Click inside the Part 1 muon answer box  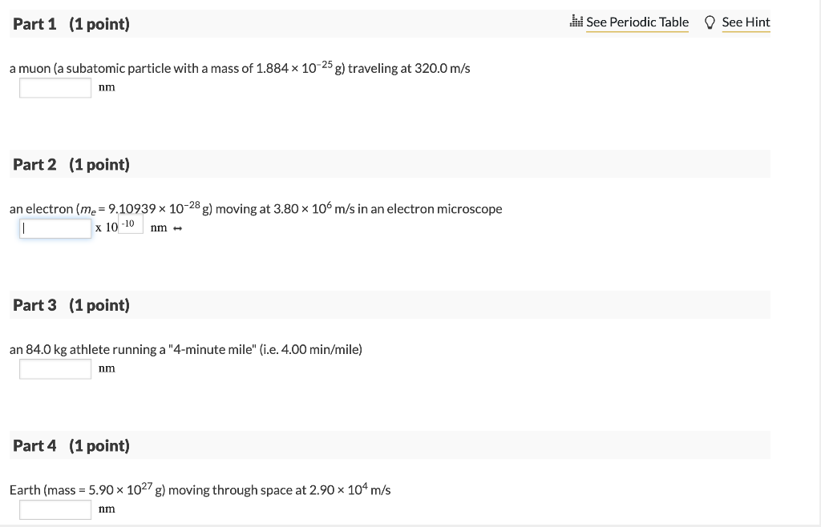pyautogui.click(x=55, y=87)
